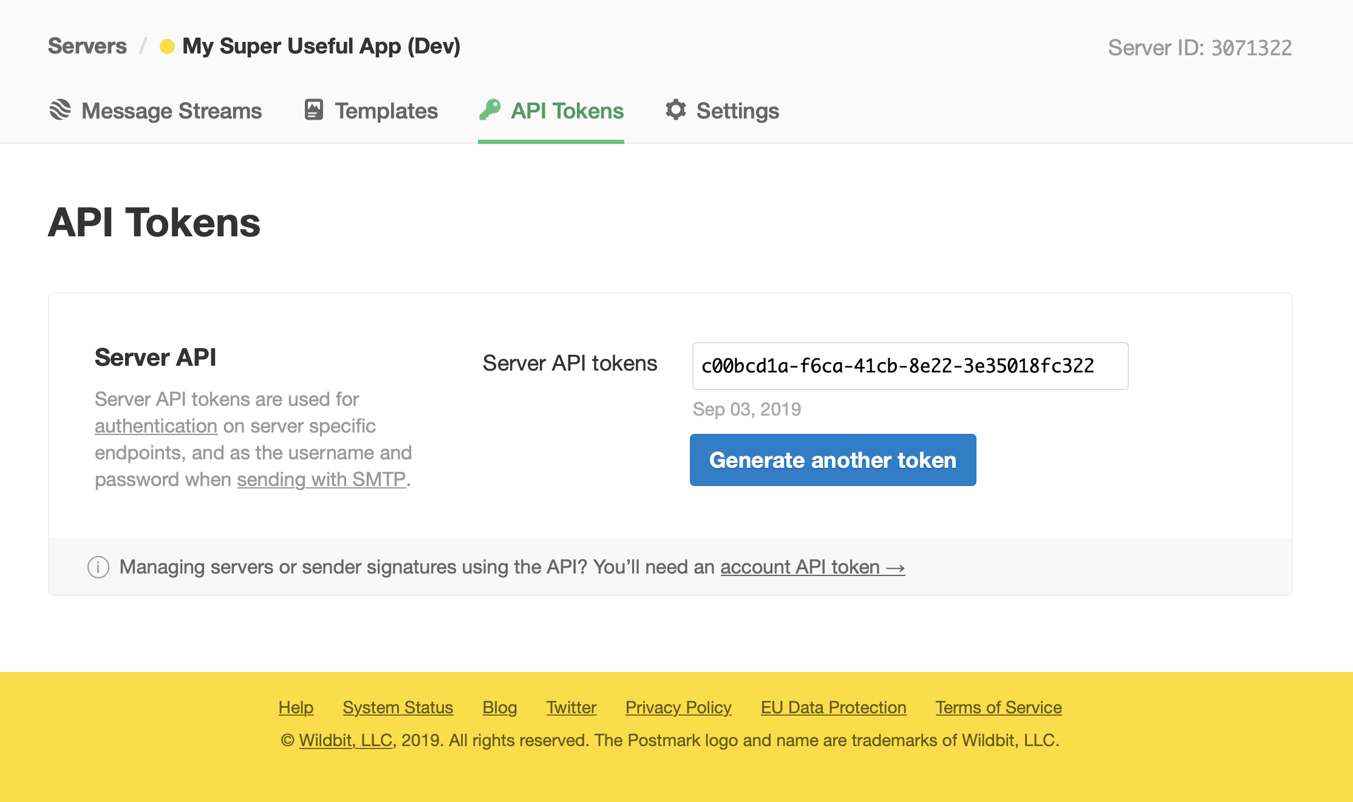Open the account API token link
This screenshot has height=802, width=1353.
pyautogui.click(x=812, y=567)
